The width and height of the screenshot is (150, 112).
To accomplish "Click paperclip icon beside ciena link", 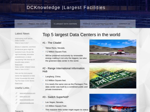I will click(16, 97).
